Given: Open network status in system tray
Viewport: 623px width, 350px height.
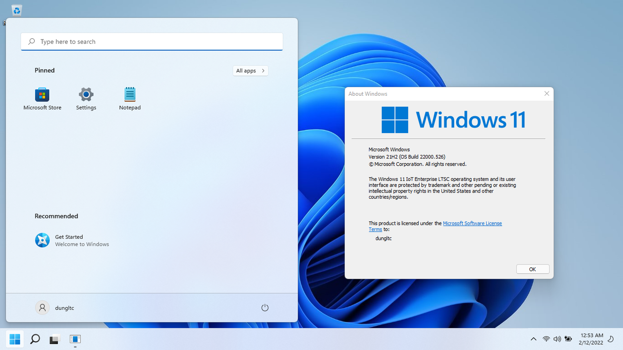Looking at the screenshot, I should [x=546, y=339].
